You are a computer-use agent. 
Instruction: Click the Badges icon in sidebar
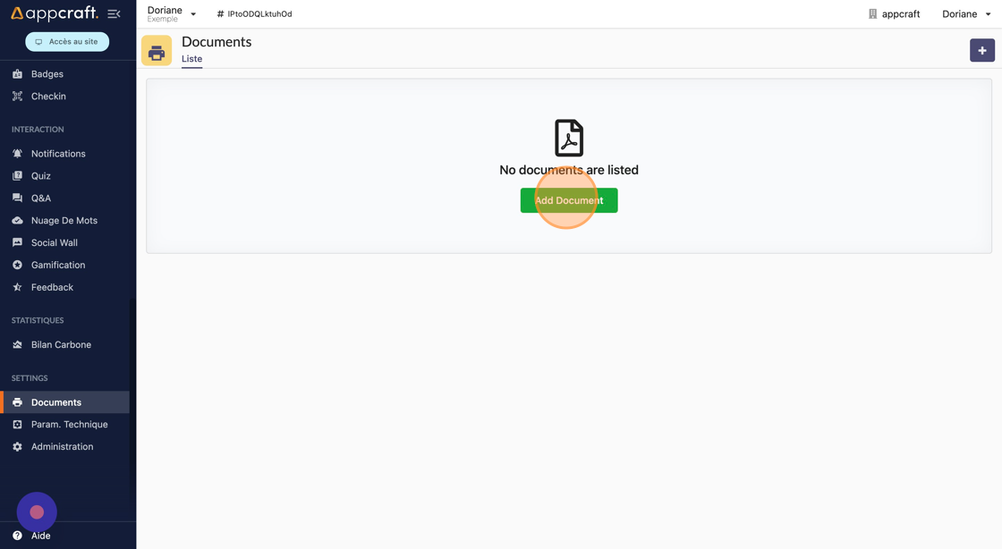pyautogui.click(x=17, y=74)
